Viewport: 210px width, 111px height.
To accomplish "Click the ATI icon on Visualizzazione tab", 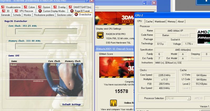I will pyautogui.click(x=3, y=7).
